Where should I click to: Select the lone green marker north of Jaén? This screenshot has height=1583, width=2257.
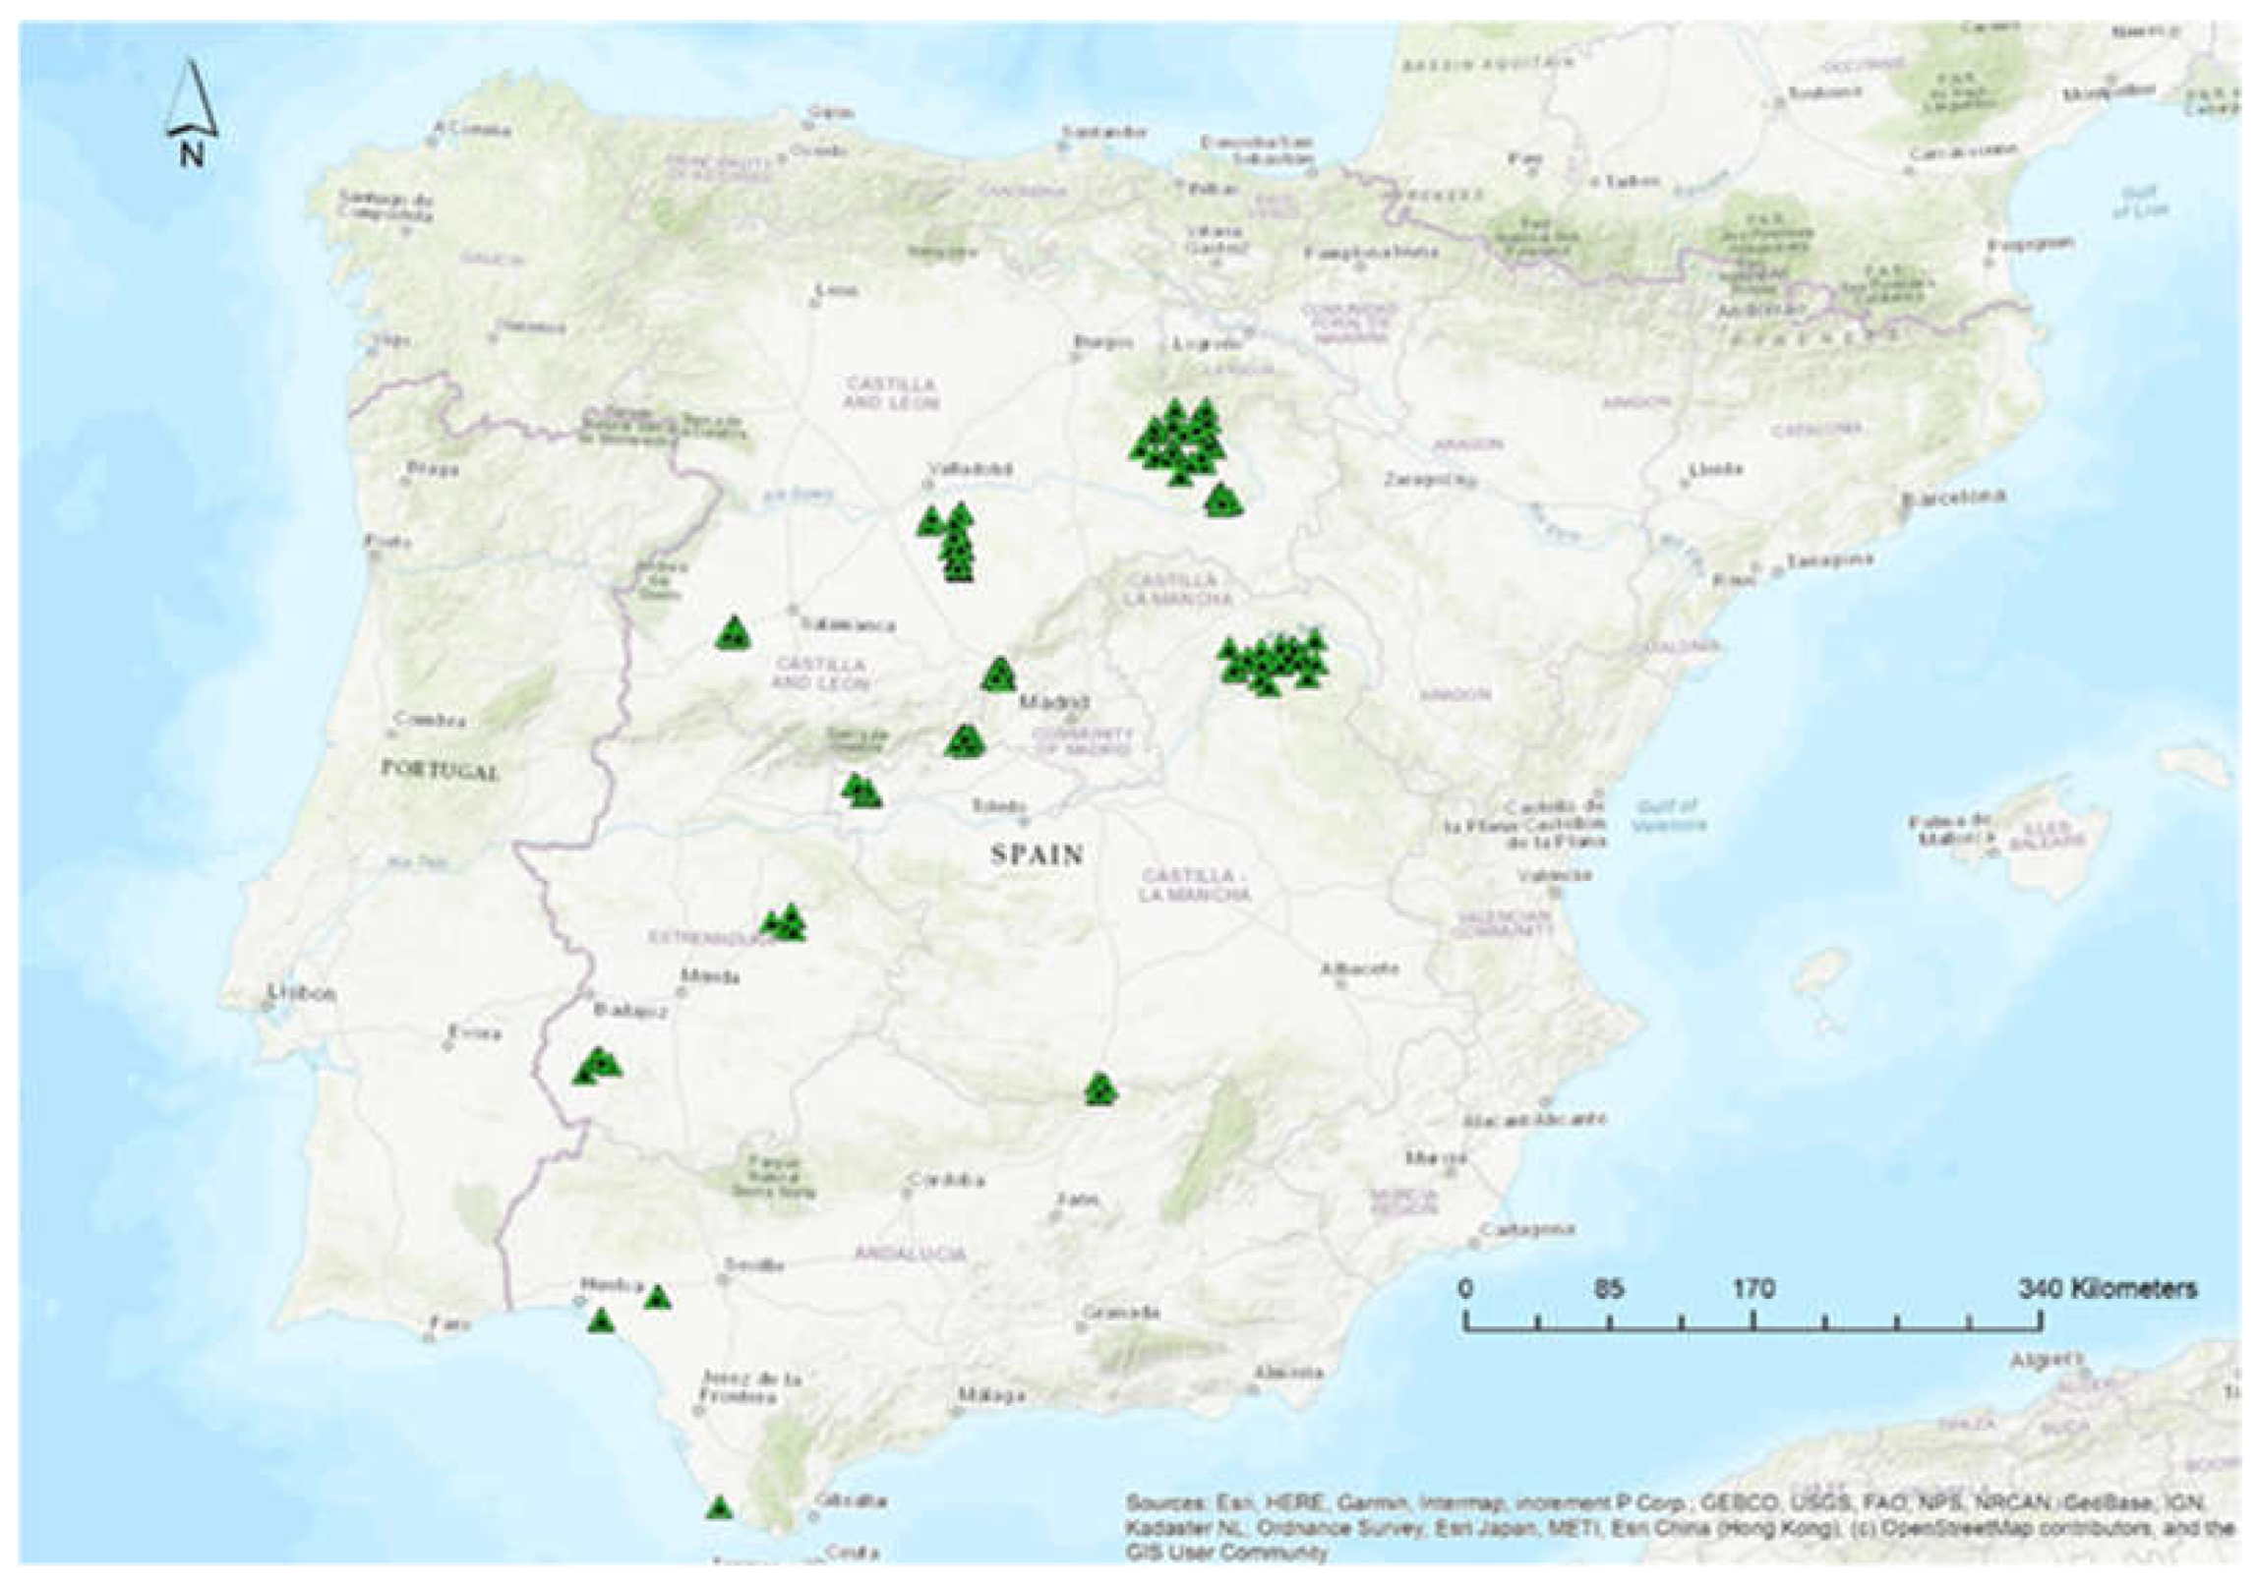point(1099,1088)
